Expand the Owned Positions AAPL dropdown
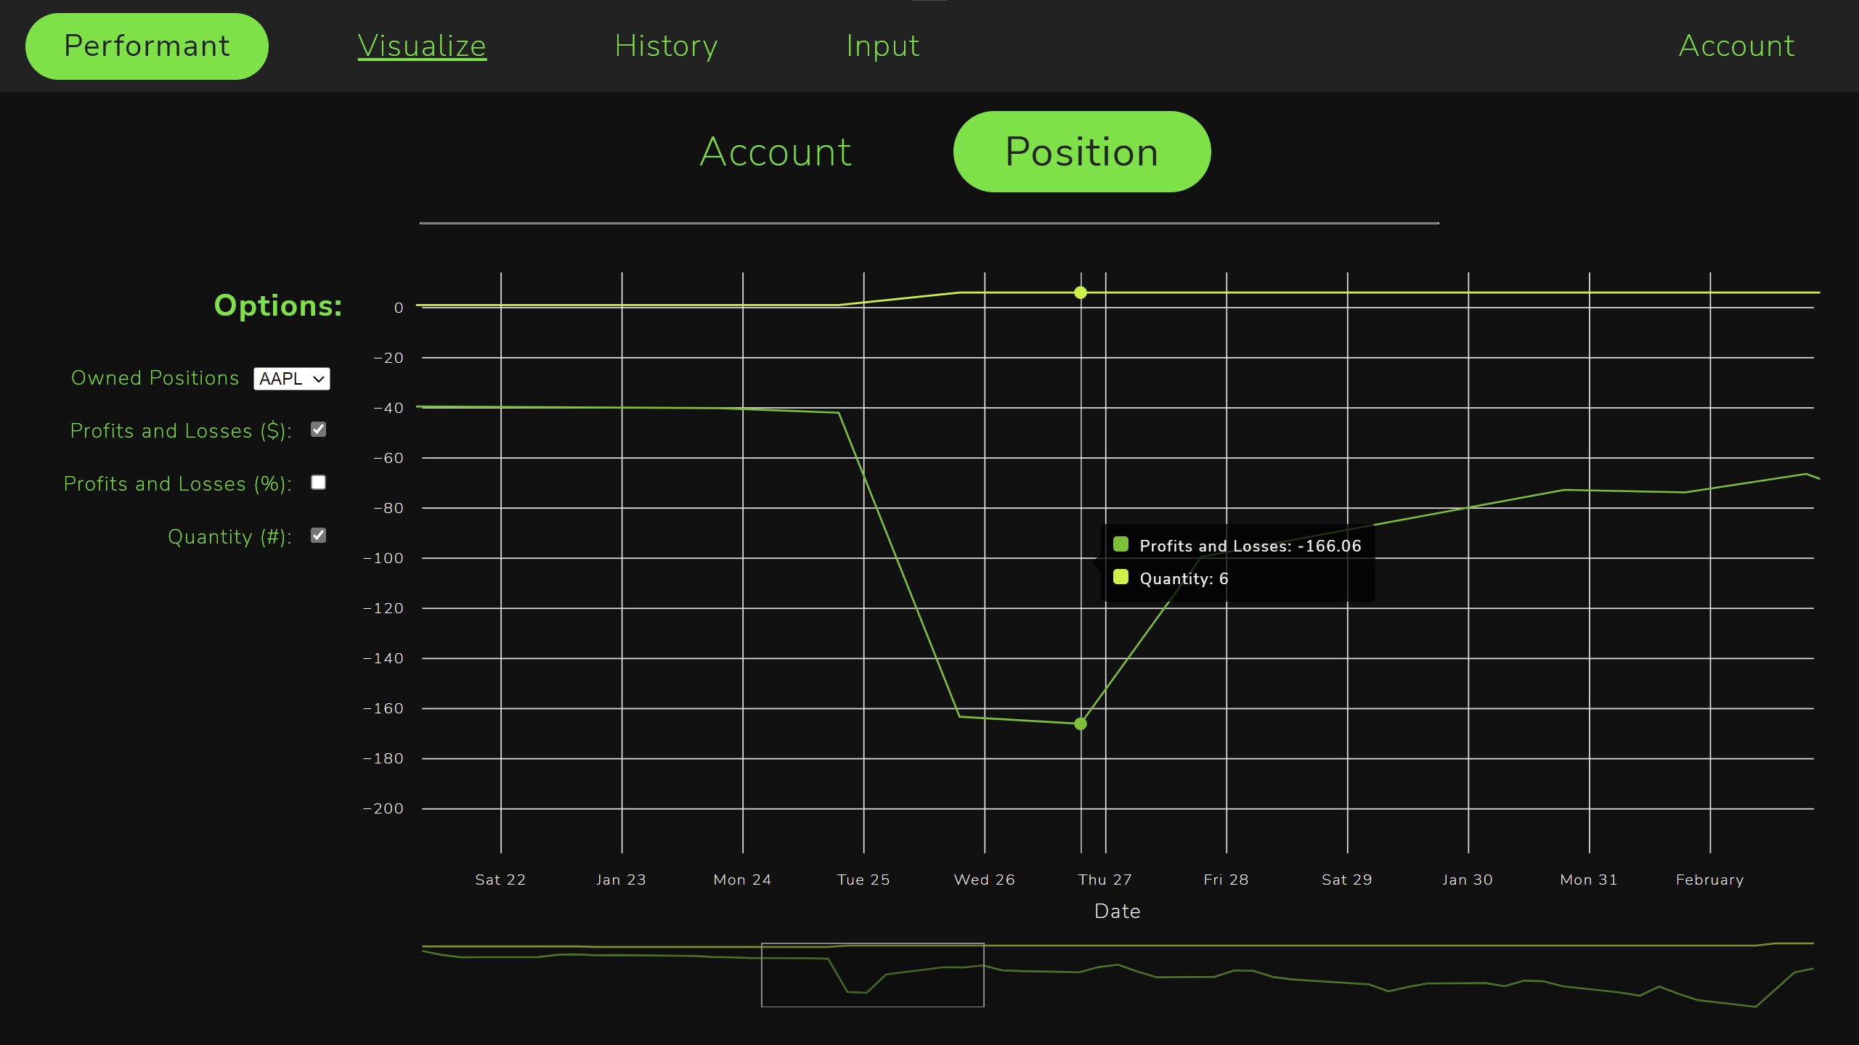Viewport: 1859px width, 1045px height. [x=291, y=379]
